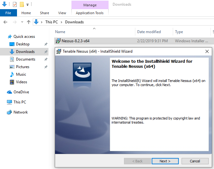Viewport: 214px width, 169px height.
Task: Open the Application Tools tab
Action: click(x=90, y=13)
